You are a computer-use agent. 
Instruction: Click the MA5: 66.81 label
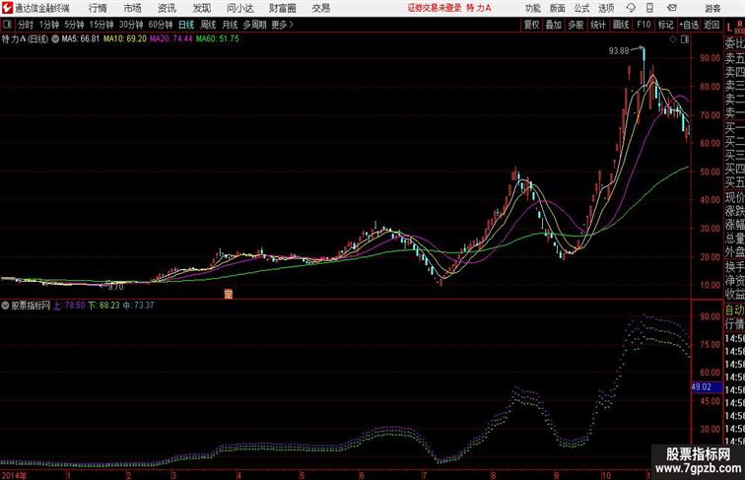click(80, 39)
